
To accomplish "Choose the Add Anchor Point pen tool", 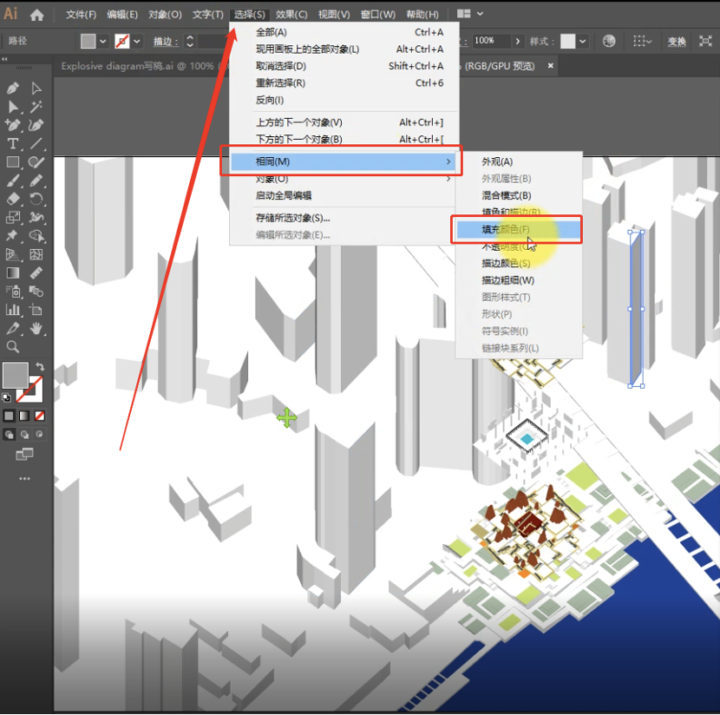I will (x=13, y=125).
